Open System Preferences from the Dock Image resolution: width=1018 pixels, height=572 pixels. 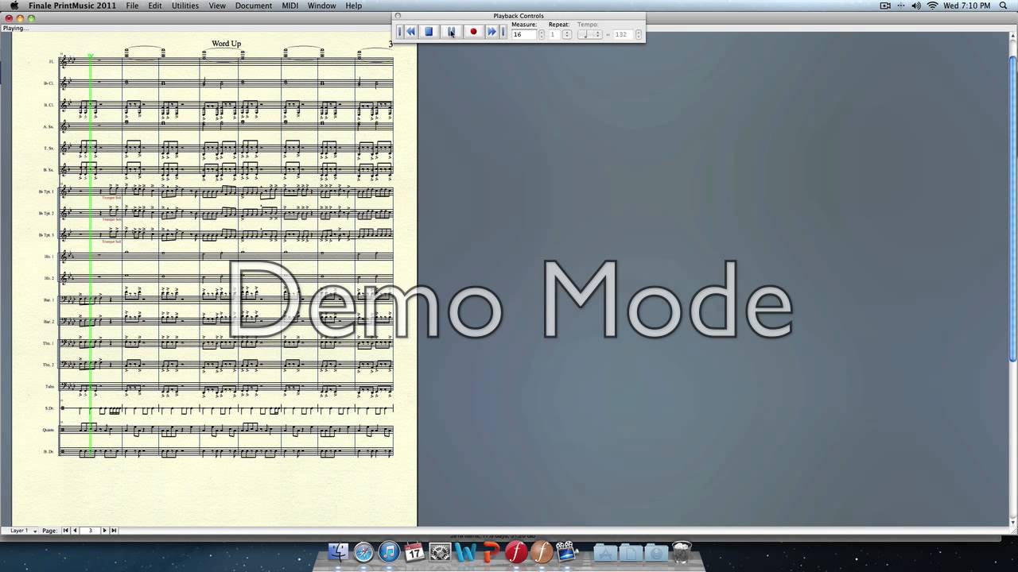[x=440, y=551]
